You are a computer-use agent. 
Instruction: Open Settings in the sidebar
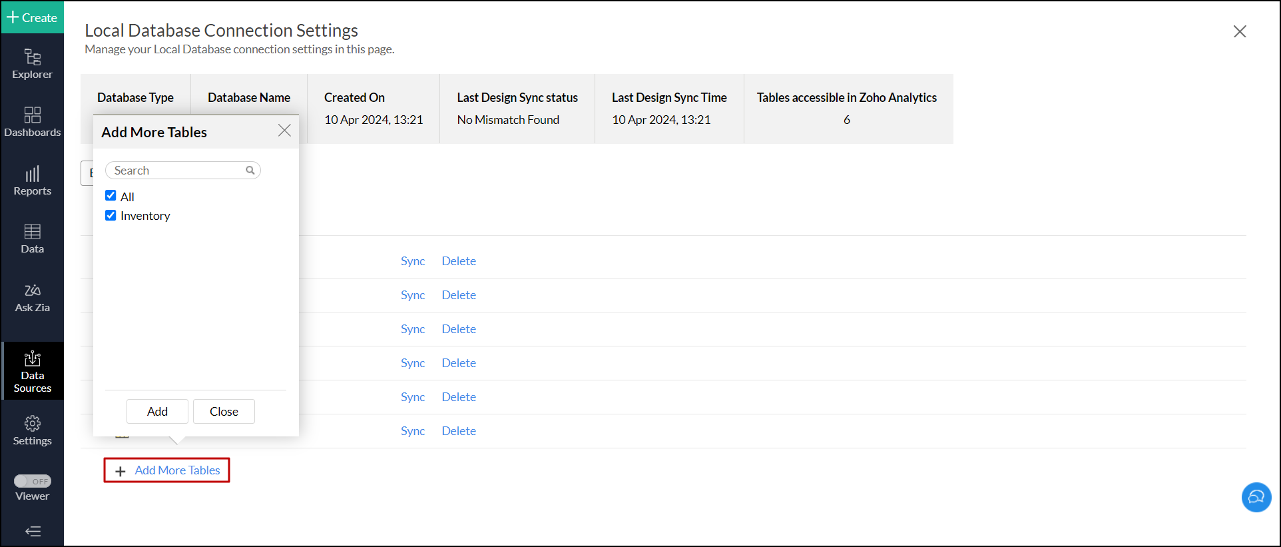[32, 430]
